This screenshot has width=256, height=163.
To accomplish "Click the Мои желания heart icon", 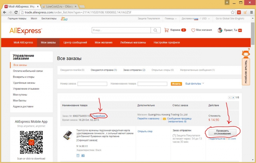I will [x=193, y=30].
